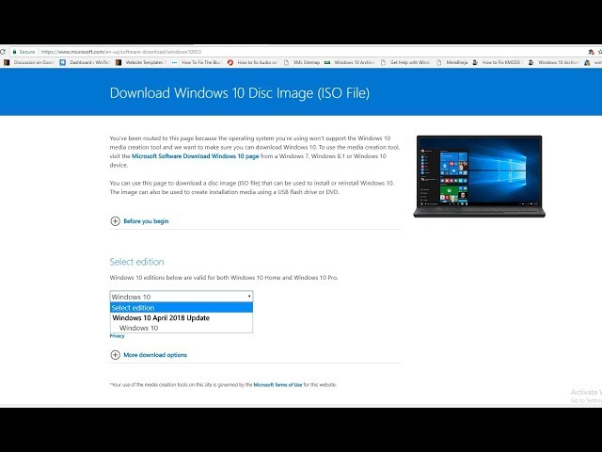Open the 'XML Sitemap' bookmark
Viewport: 602px width, 452px height.
(x=302, y=62)
